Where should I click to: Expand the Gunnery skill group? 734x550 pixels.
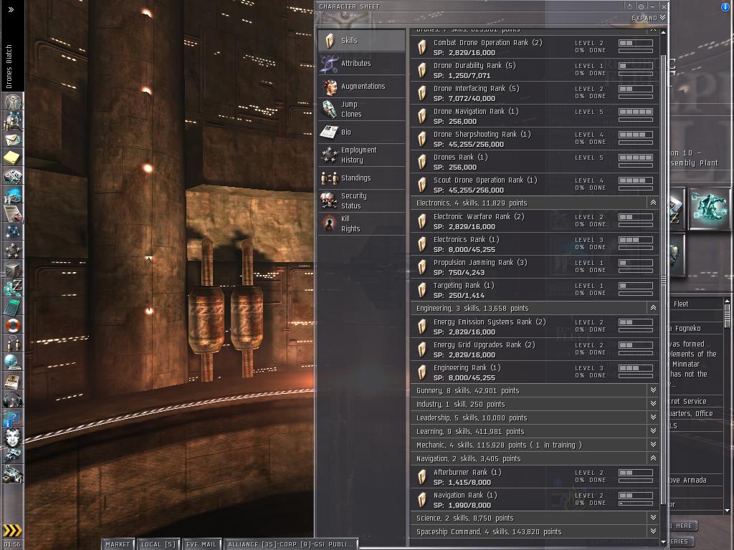pyautogui.click(x=653, y=390)
